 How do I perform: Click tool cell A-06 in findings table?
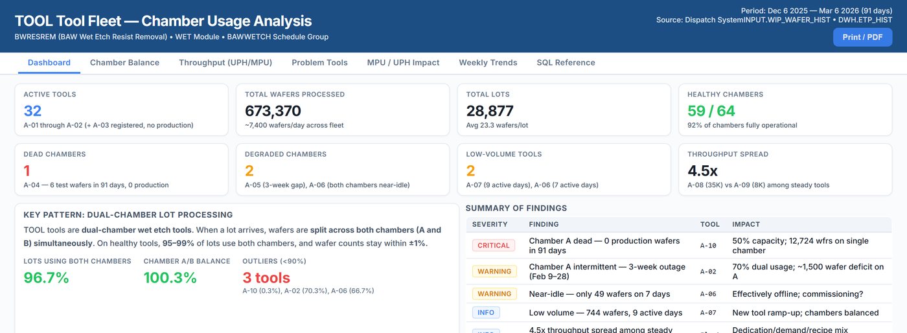708,294
